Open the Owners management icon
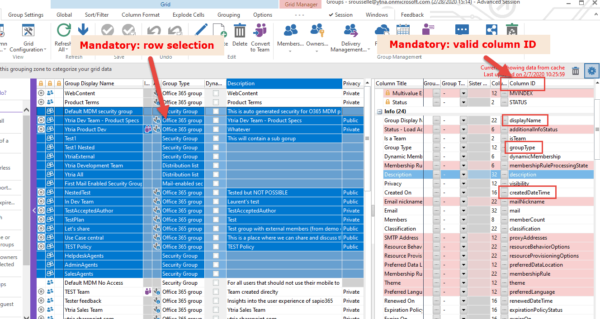Viewport: 600px width, 319px height. (x=317, y=31)
